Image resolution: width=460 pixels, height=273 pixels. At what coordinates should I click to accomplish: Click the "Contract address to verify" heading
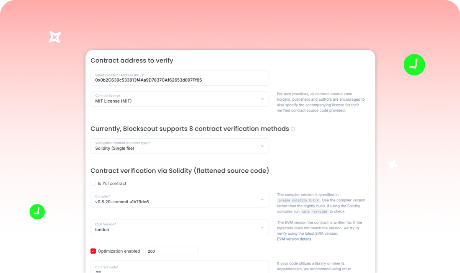(132, 60)
